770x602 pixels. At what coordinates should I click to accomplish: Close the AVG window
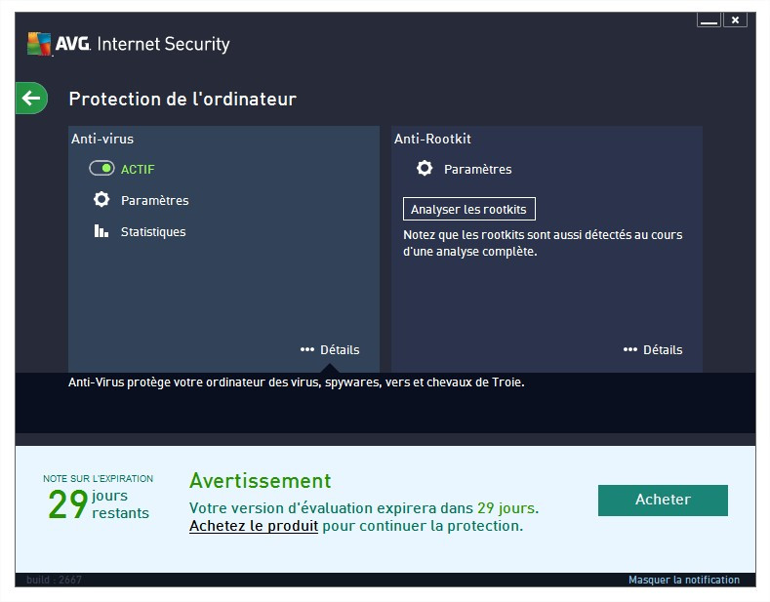pyautogui.click(x=735, y=20)
